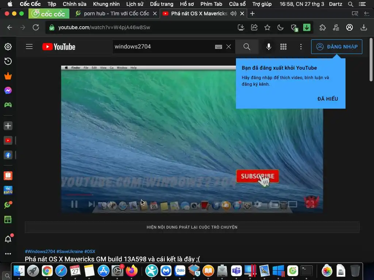Click the SUBSCRIBE overlay in the video
This screenshot has height=280, width=374.
pyautogui.click(x=257, y=176)
